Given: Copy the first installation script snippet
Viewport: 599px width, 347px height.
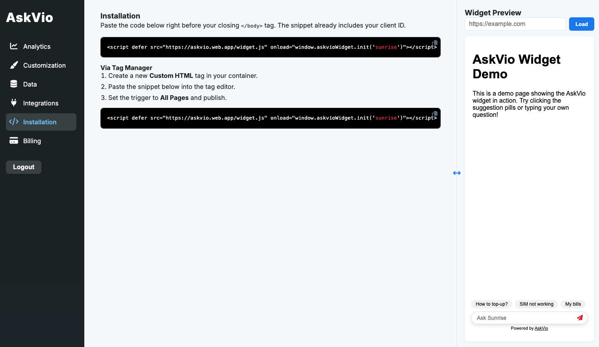Looking at the screenshot, I should [x=435, y=43].
